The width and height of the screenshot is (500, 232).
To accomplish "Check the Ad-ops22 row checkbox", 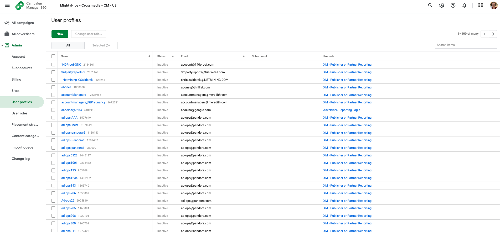I will (53, 201).
